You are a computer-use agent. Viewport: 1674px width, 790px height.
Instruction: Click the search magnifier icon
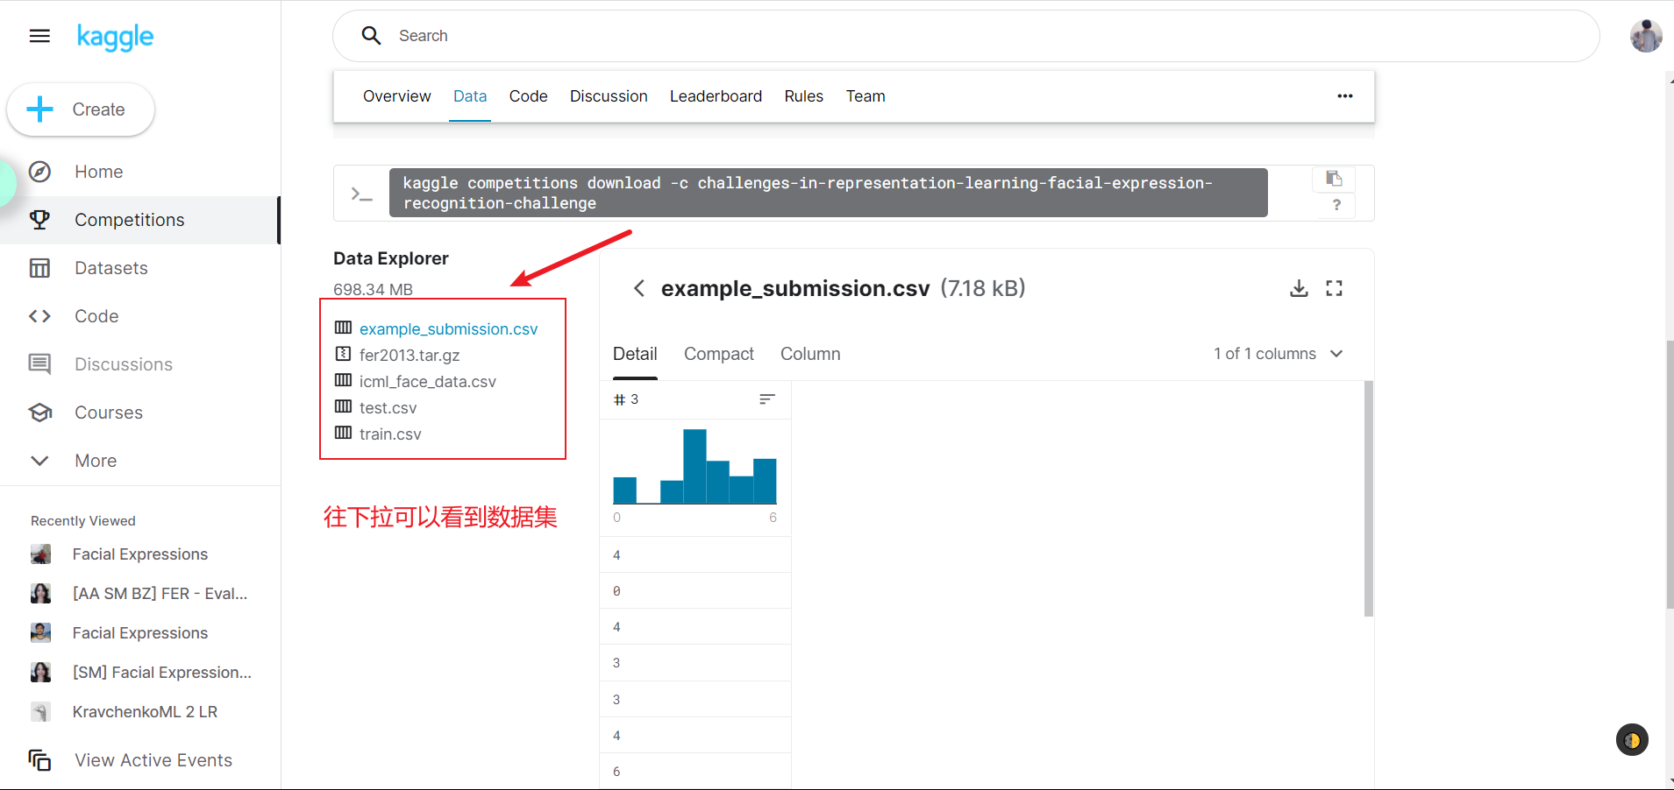[372, 36]
